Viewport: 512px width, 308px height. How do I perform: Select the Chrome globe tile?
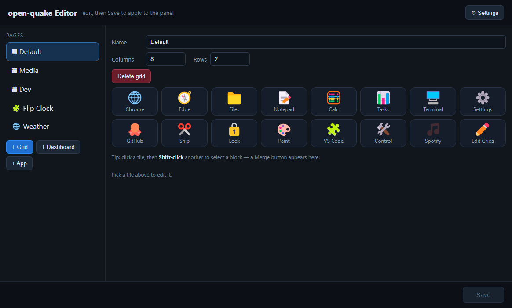coord(135,101)
